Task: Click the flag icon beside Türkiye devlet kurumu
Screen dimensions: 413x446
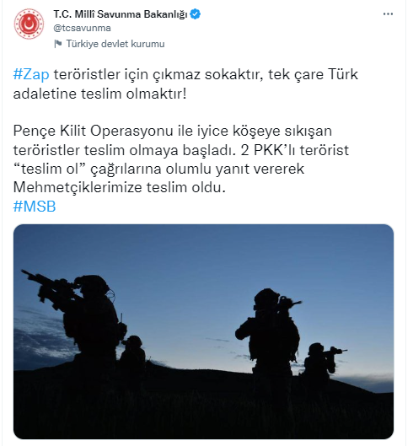Action: [58, 44]
